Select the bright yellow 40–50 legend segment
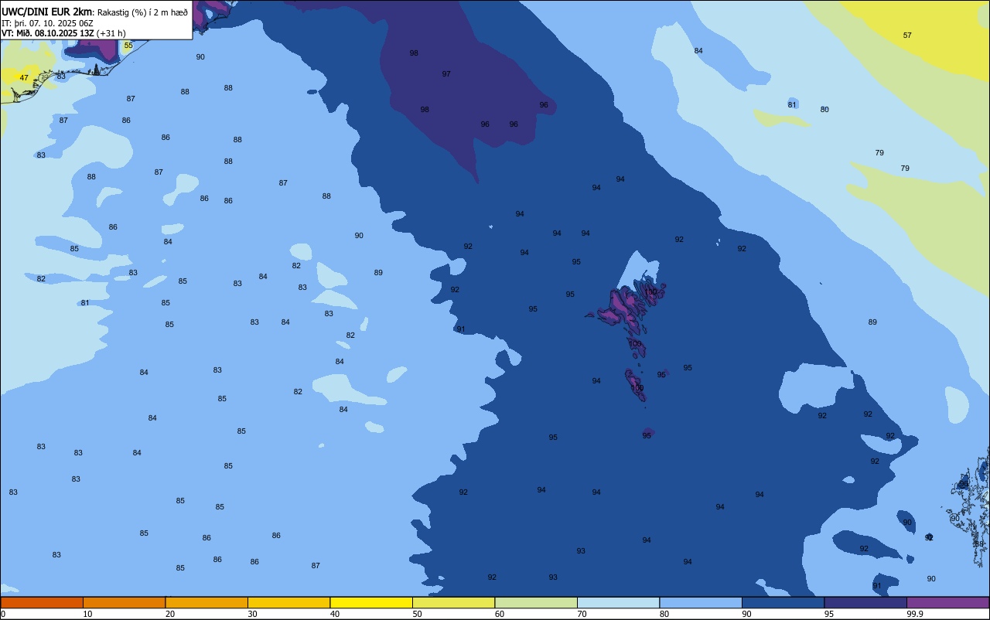The height and width of the screenshot is (620, 990). [371, 602]
